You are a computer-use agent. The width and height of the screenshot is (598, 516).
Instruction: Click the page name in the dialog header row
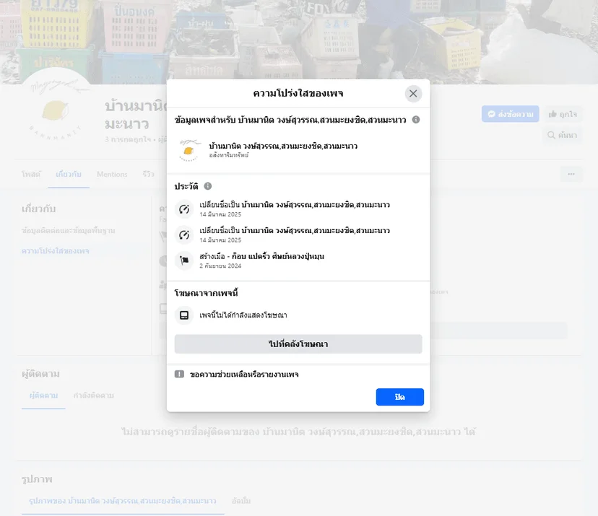tap(283, 146)
